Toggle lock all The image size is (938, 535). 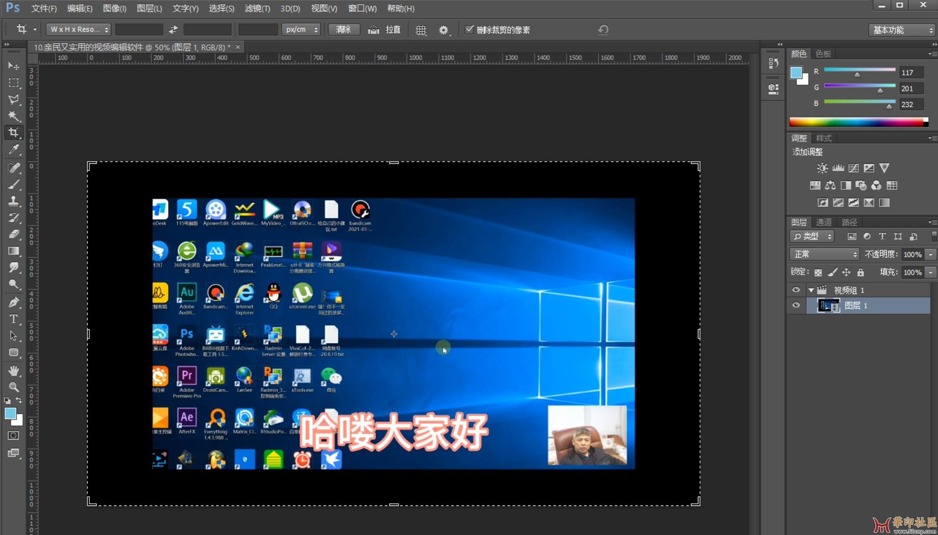(860, 273)
